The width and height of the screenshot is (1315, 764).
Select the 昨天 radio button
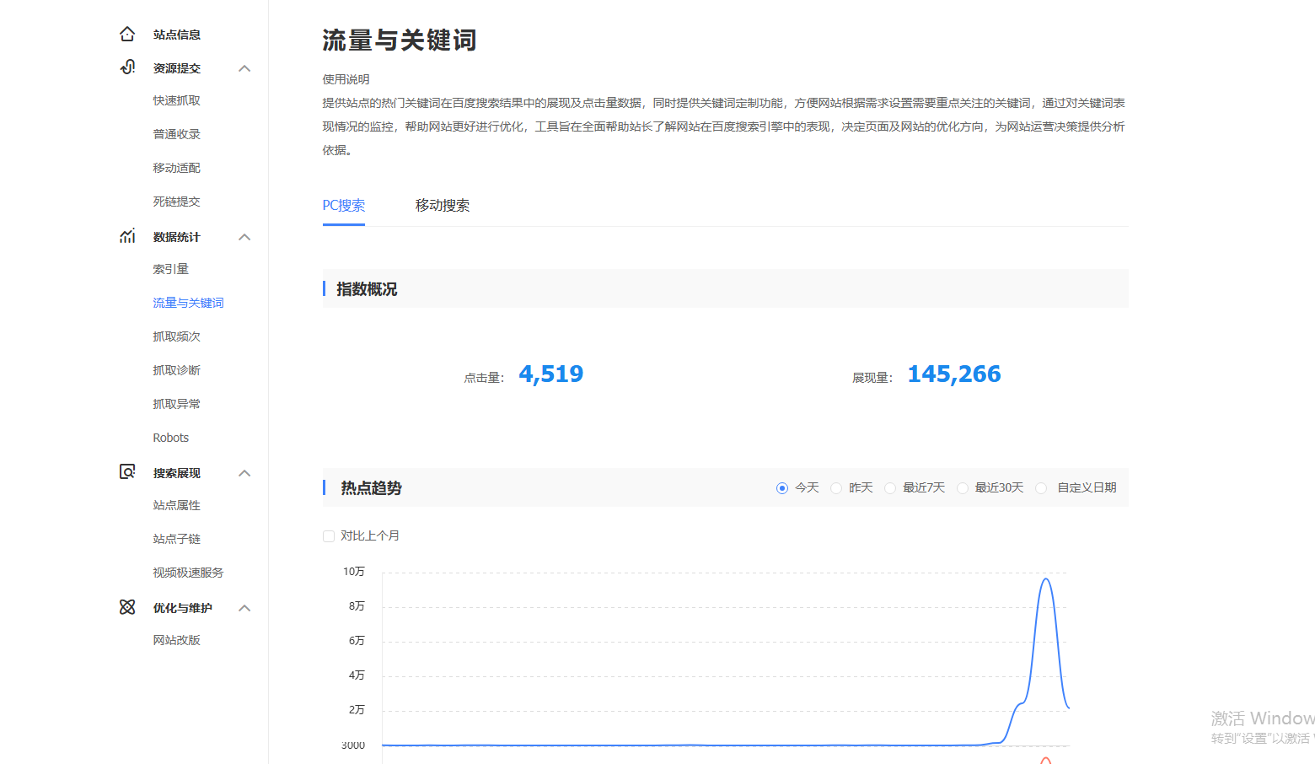[836, 488]
